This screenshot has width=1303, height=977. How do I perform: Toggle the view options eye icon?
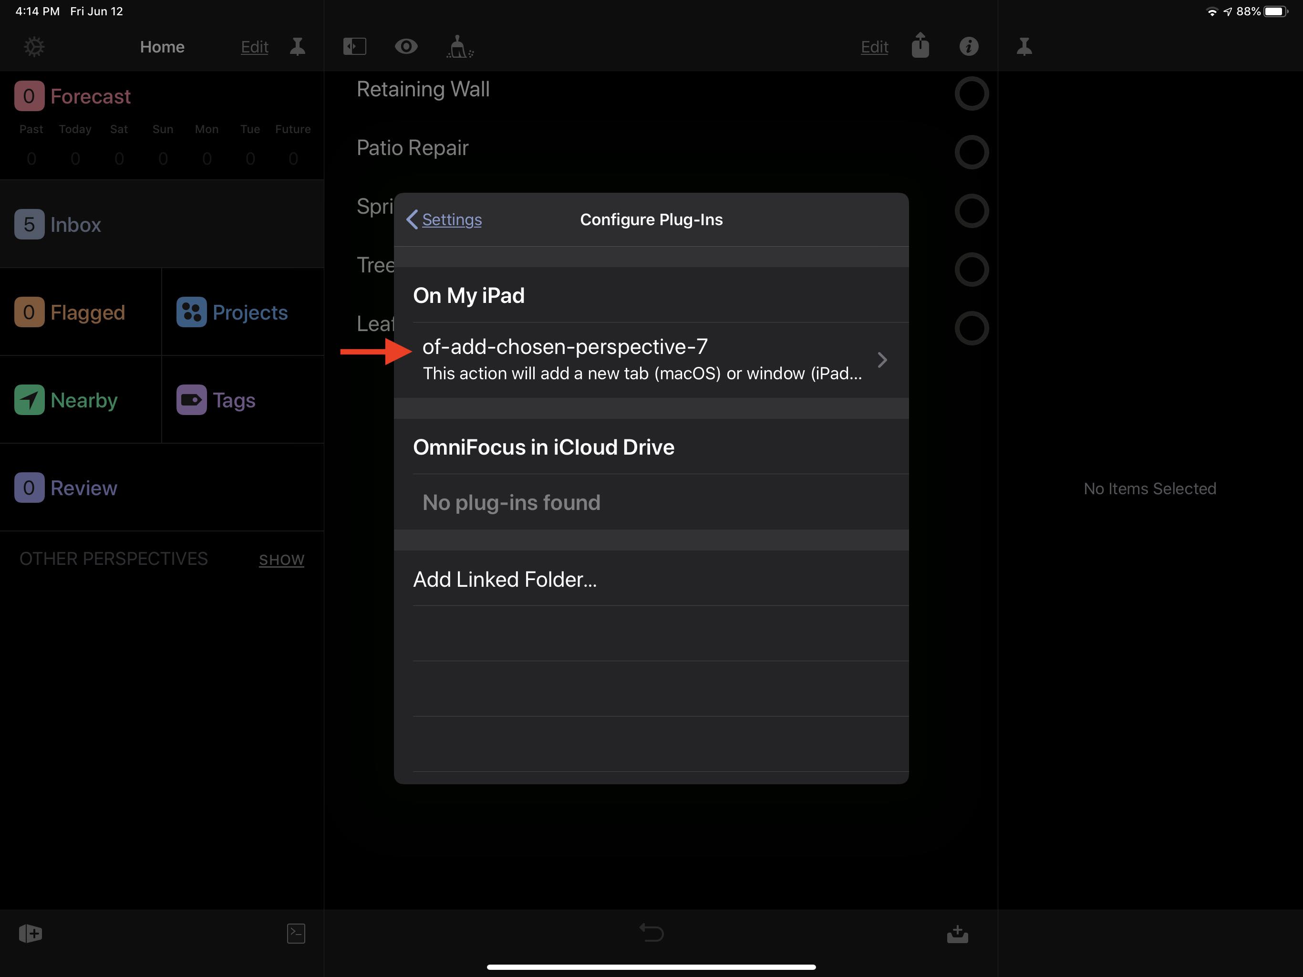(x=406, y=47)
